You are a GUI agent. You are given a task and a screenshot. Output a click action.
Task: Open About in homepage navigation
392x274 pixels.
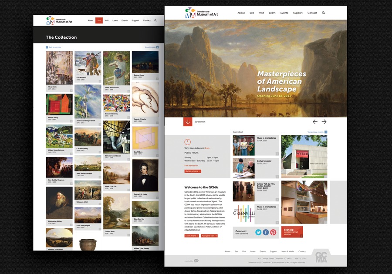click(x=241, y=13)
